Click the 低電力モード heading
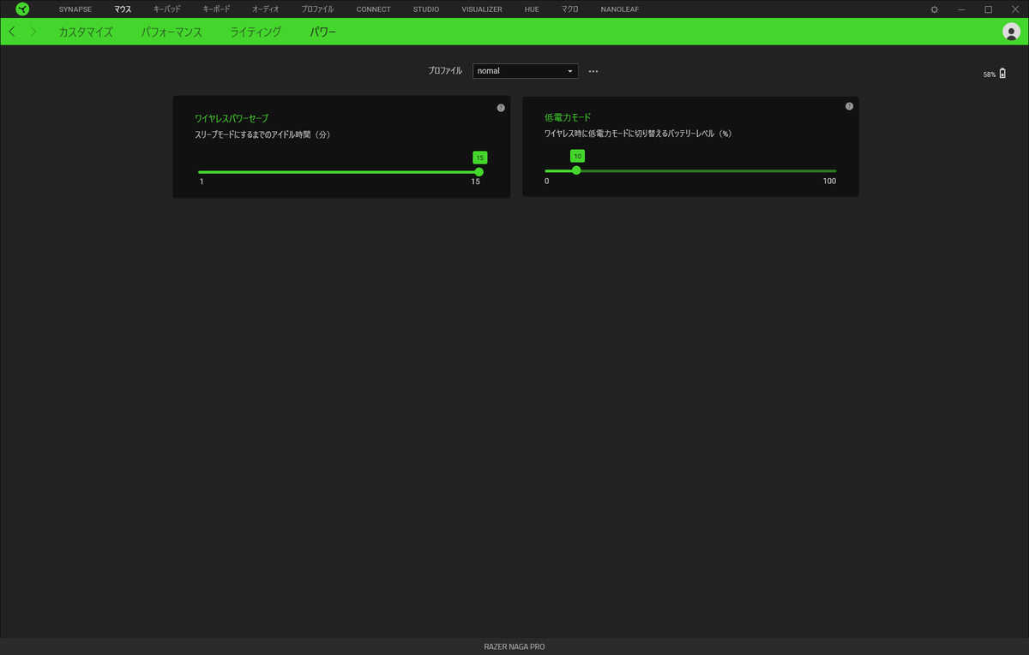 (568, 117)
